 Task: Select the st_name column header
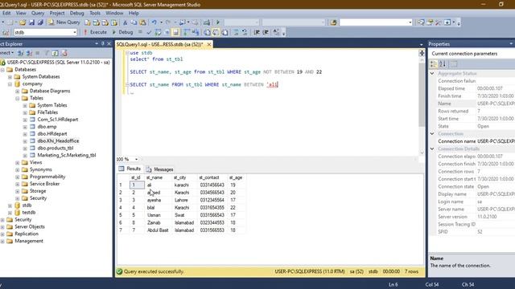point(159,177)
